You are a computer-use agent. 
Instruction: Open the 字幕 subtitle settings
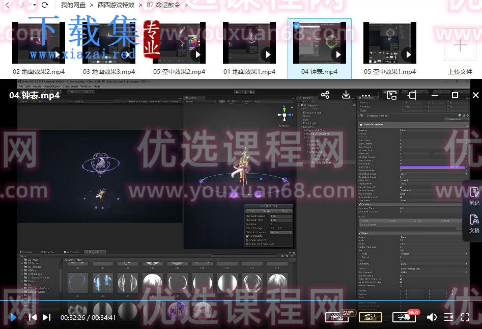tap(404, 317)
